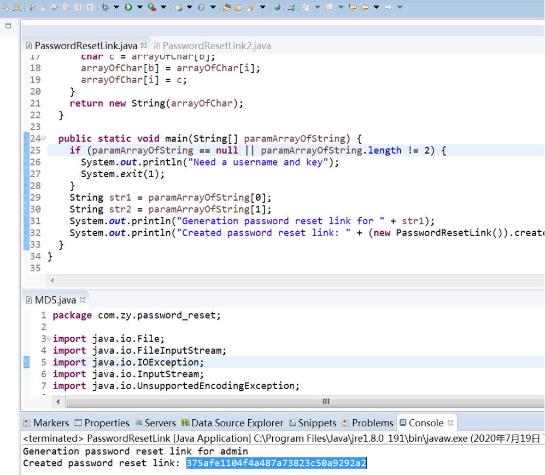
Task: Click line number 25 in gutter
Action: click(35, 150)
